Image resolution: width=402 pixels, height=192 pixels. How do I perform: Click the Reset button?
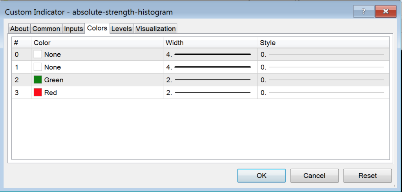367,176
